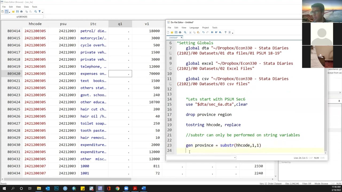Click the Do-file Editor vertical scrollbar down arrow
Image resolution: width=342 pixels, height=192 pixels.
(x=325, y=153)
